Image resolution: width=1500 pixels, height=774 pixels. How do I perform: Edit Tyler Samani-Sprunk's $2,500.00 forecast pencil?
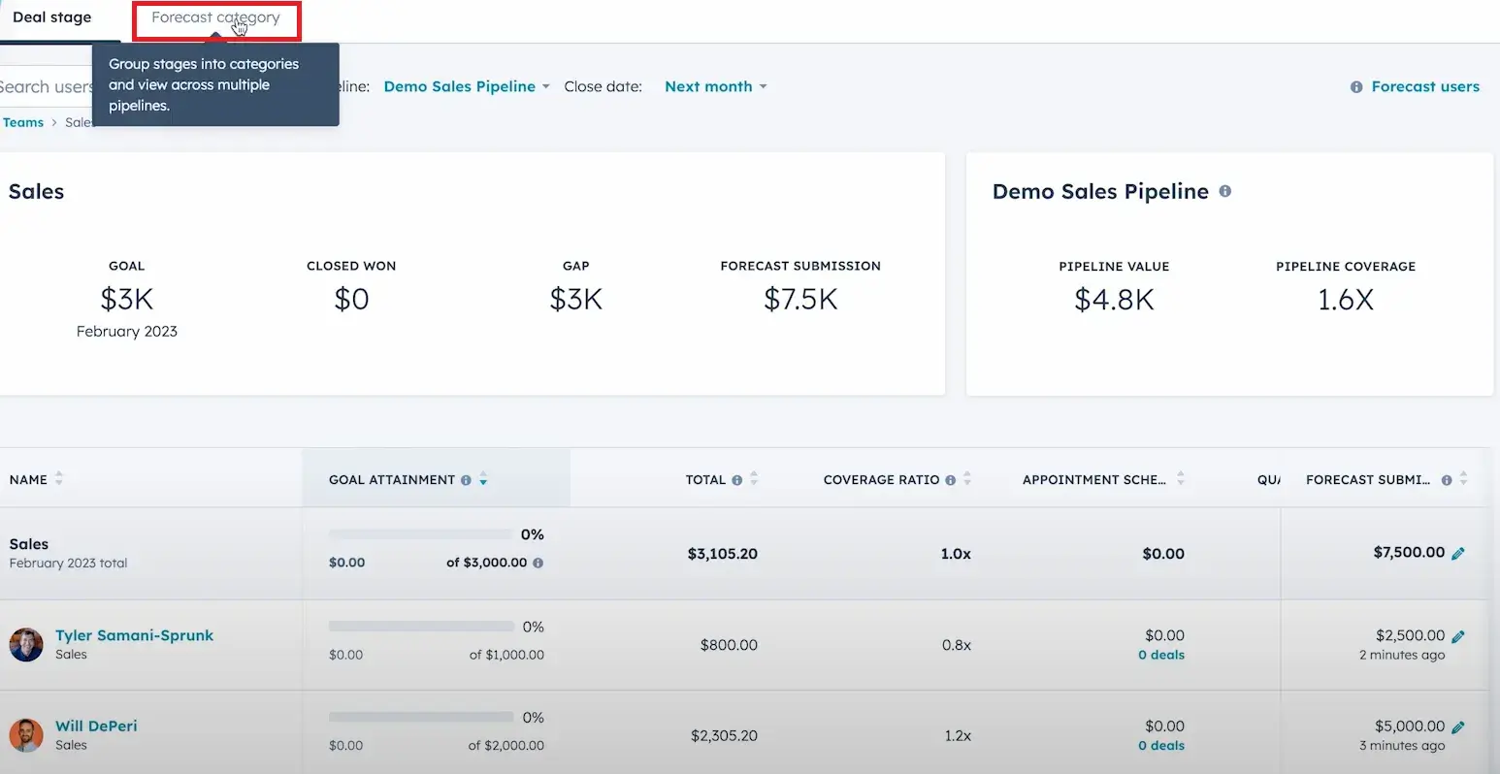pyautogui.click(x=1457, y=636)
